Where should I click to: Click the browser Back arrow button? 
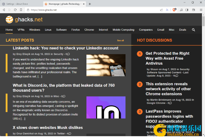(4, 10)
